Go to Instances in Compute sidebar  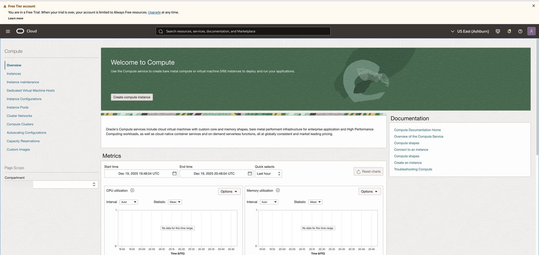14,74
